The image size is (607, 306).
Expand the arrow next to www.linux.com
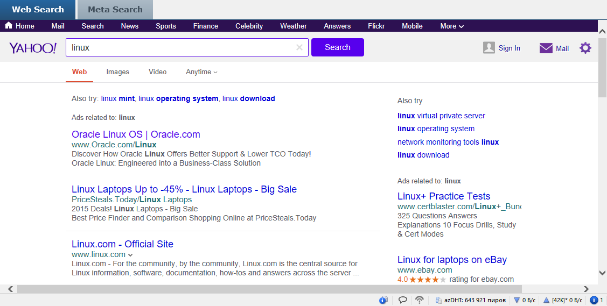coord(130,255)
